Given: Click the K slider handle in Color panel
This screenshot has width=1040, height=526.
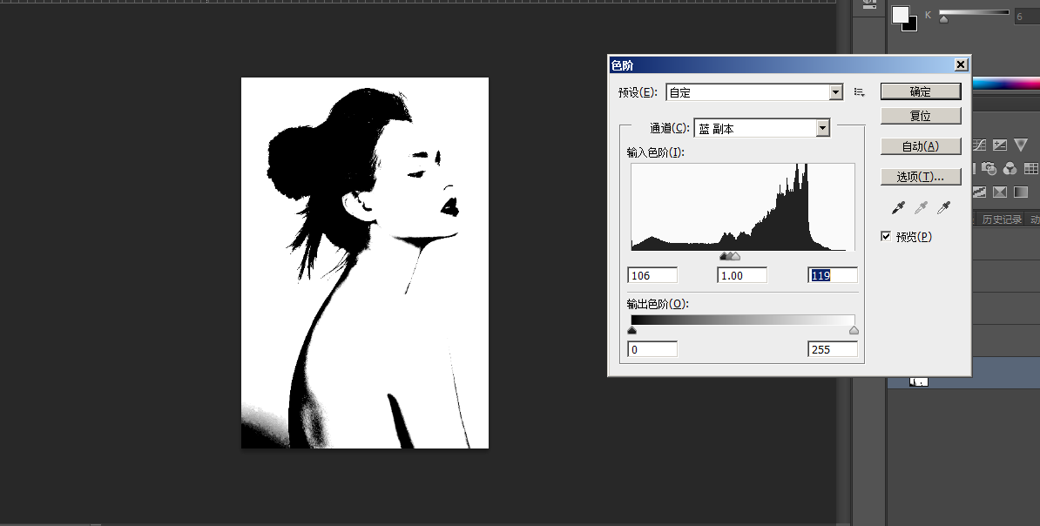Looking at the screenshot, I should tap(944, 19).
